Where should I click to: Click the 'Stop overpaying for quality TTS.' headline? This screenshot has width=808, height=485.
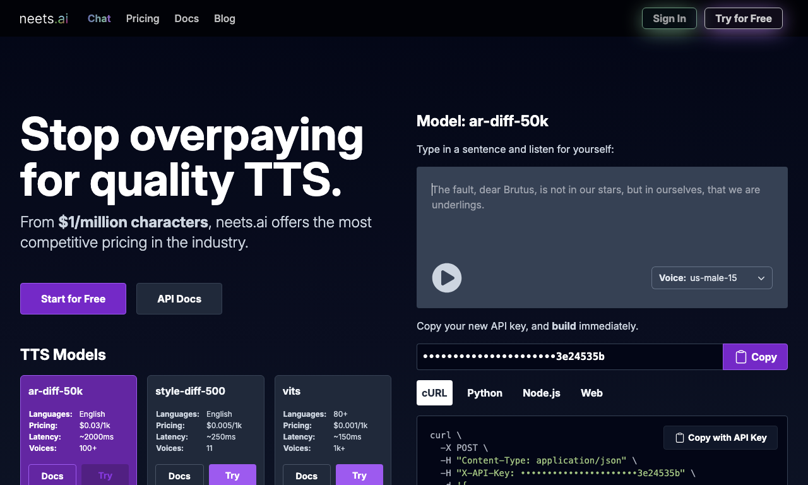(192, 157)
